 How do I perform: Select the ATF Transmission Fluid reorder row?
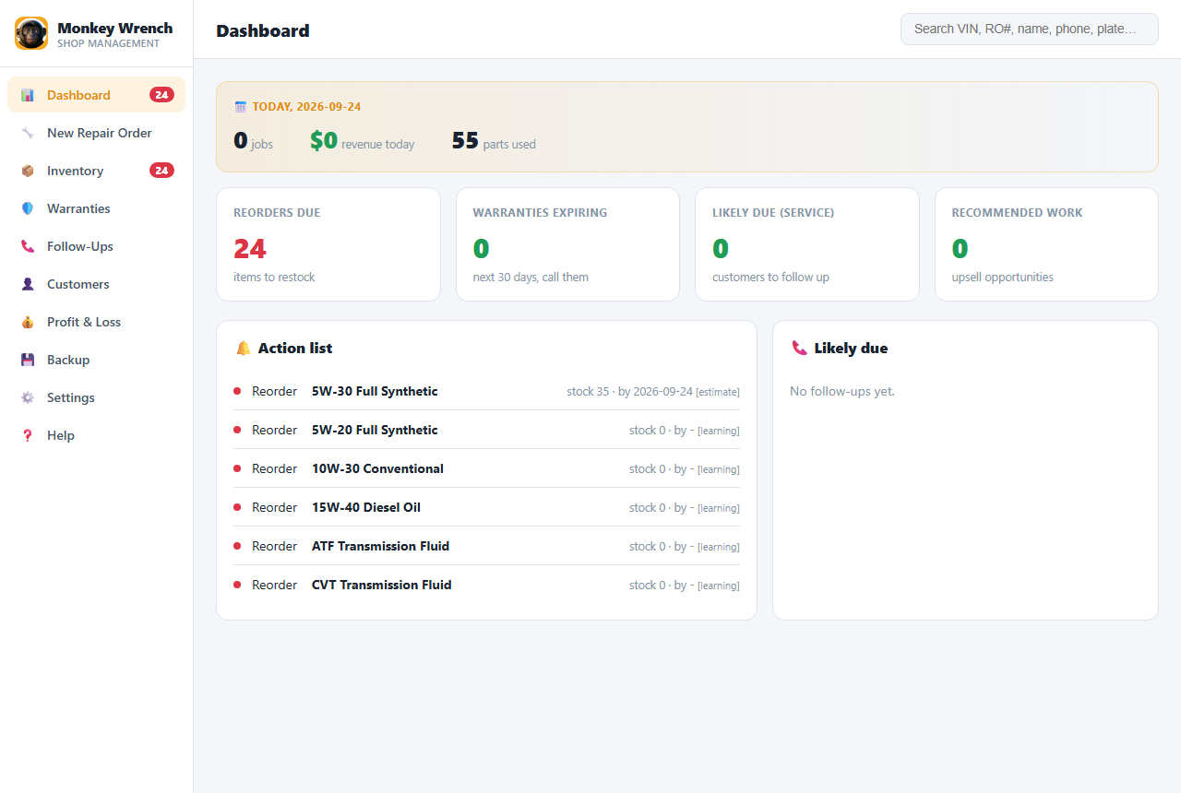point(486,546)
